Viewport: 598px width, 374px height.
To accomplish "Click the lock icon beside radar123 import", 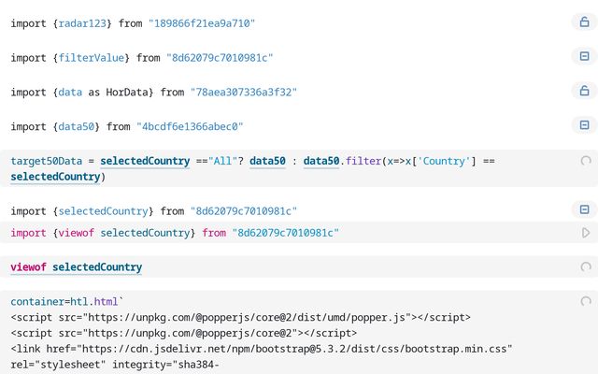I will (584, 22).
